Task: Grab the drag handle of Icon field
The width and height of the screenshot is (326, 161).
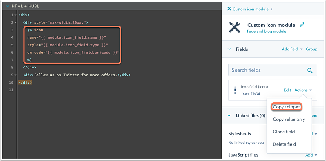Action: click(x=235, y=90)
